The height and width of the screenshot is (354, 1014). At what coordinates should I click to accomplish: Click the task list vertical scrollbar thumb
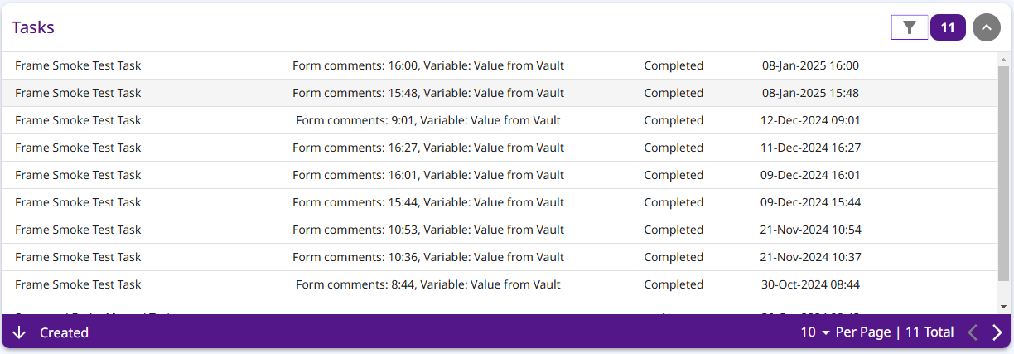point(1004,176)
